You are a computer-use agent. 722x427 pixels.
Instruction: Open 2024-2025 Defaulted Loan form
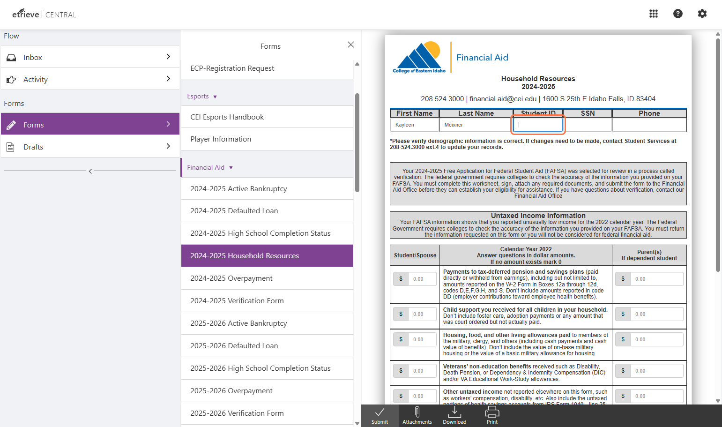(x=267, y=211)
